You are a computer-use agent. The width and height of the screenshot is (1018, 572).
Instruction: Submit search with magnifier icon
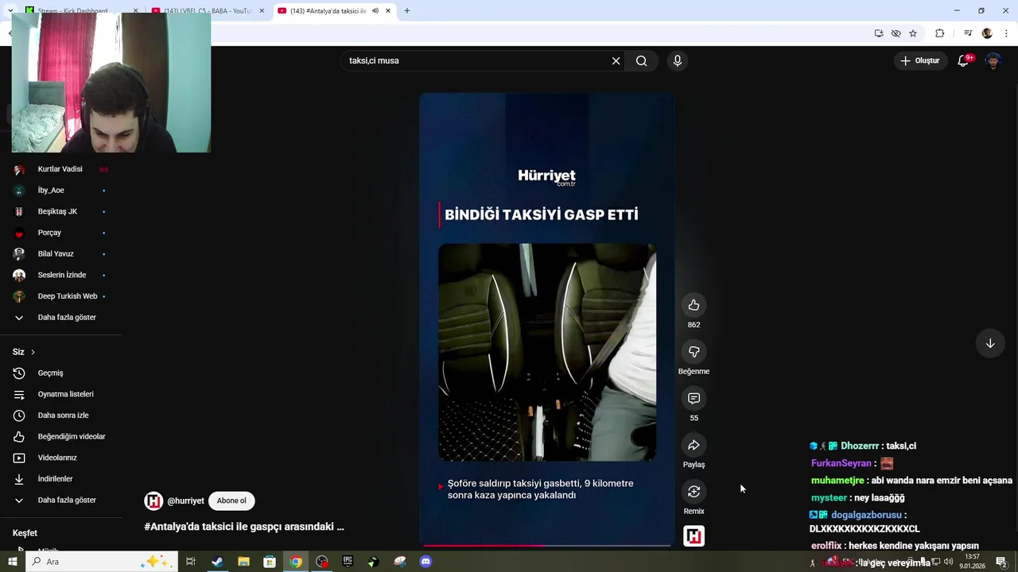pyautogui.click(x=642, y=60)
